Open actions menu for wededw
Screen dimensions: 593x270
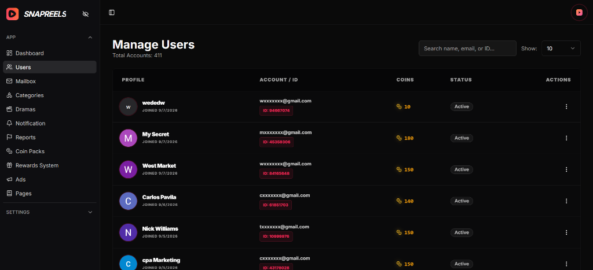566,106
